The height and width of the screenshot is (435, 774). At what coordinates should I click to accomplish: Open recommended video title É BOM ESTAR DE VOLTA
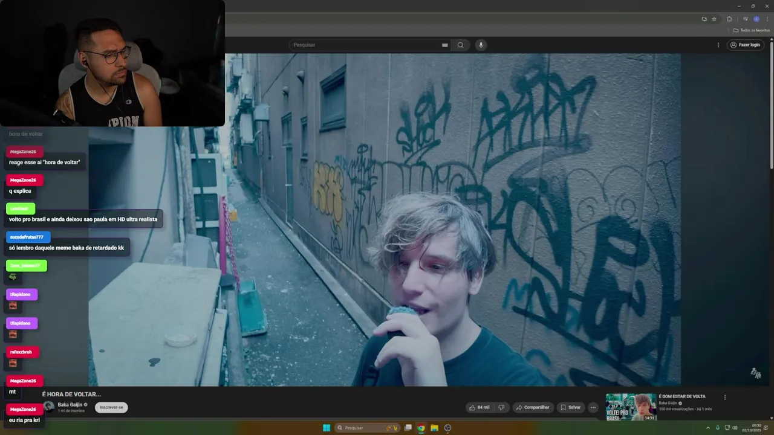pos(682,396)
